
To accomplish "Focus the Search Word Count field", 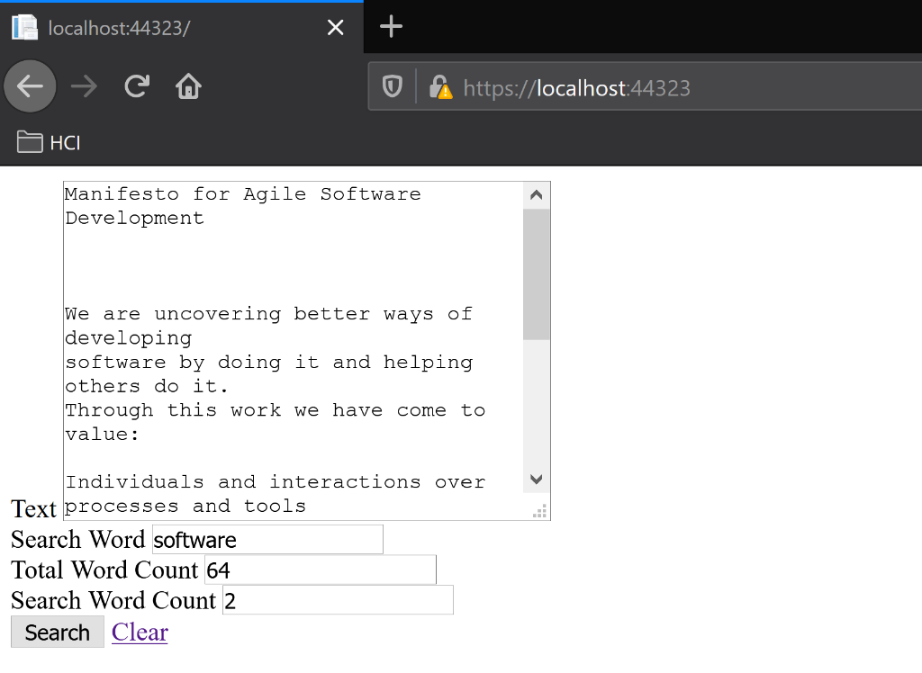I will tap(339, 600).
